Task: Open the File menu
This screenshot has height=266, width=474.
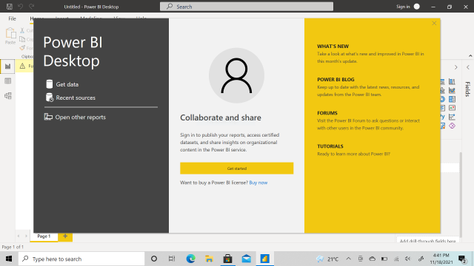Action: click(x=12, y=18)
